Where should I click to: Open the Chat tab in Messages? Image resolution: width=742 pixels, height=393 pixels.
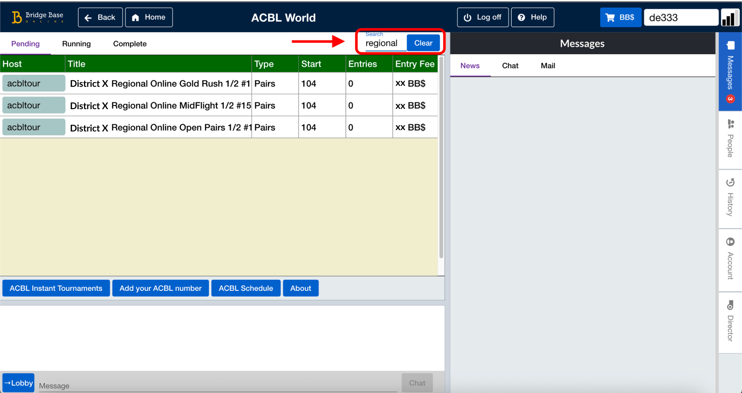510,66
